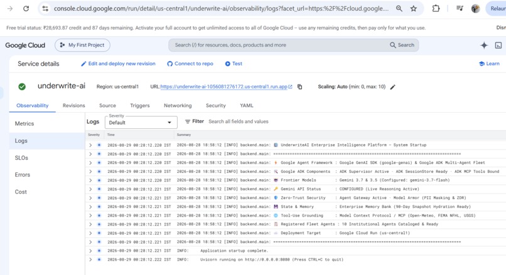Click the underwrite-ai service name heading
The height and width of the screenshot is (275, 506).
pyautogui.click(x=62, y=86)
